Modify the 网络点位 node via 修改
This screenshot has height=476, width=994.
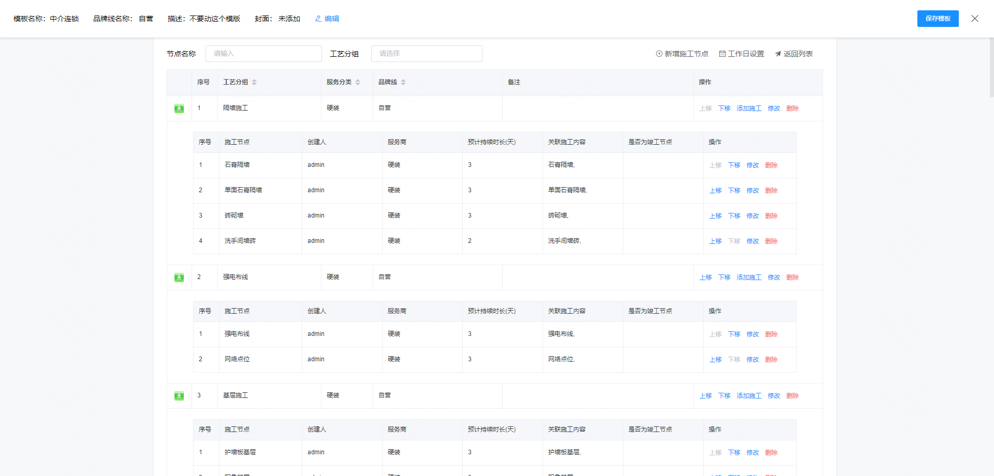(x=752, y=360)
